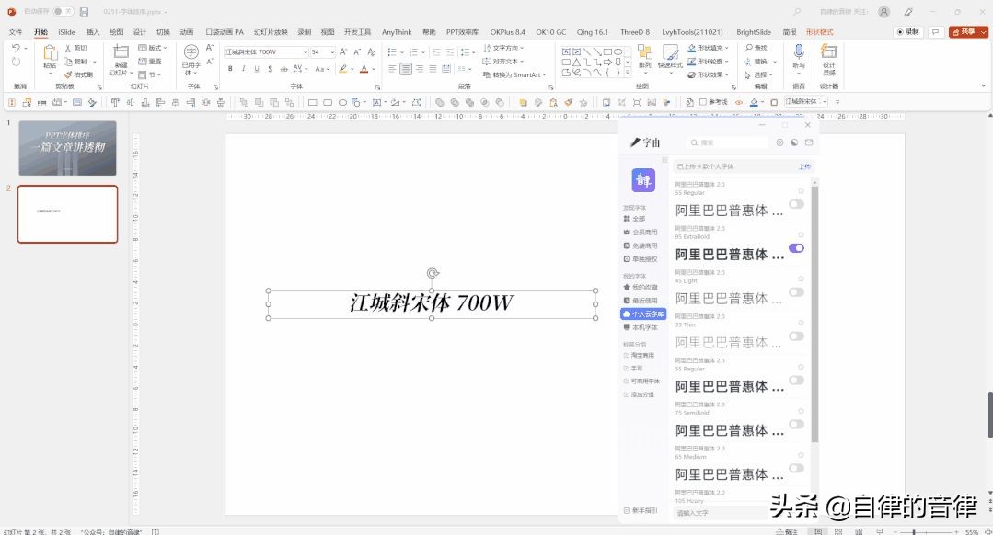Select the first slide thumbnail

[x=66, y=147]
